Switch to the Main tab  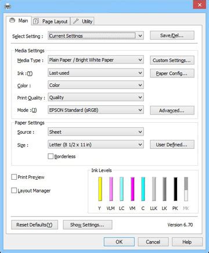click(x=19, y=20)
